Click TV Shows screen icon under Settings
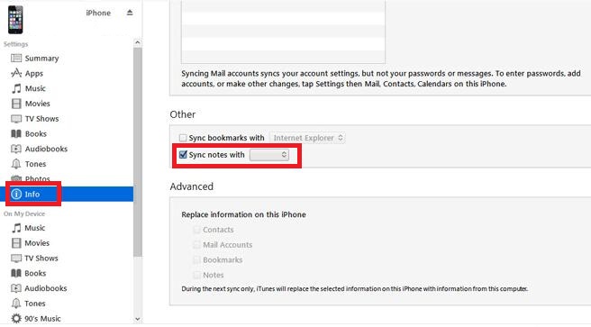Viewport: 591px width, 327px height. (16, 119)
